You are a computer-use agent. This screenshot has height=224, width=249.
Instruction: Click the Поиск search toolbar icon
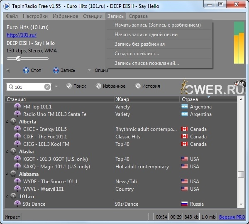[69, 86]
